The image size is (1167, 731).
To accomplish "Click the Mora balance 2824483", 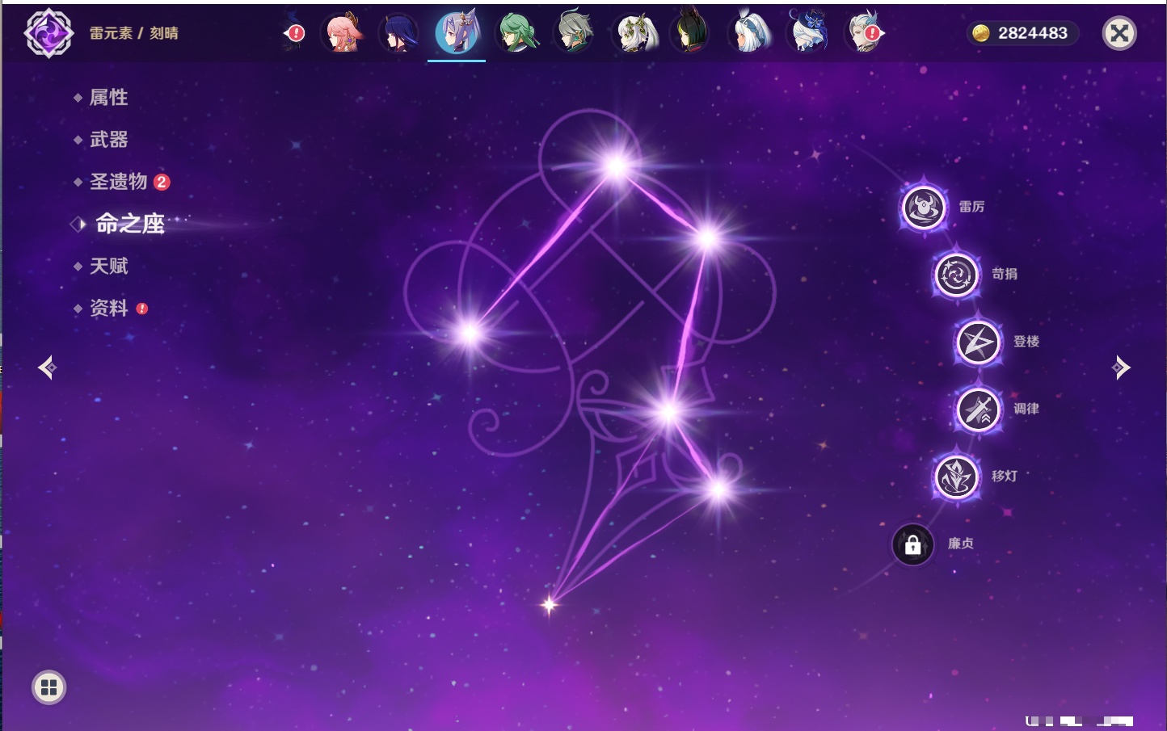I will (1033, 33).
